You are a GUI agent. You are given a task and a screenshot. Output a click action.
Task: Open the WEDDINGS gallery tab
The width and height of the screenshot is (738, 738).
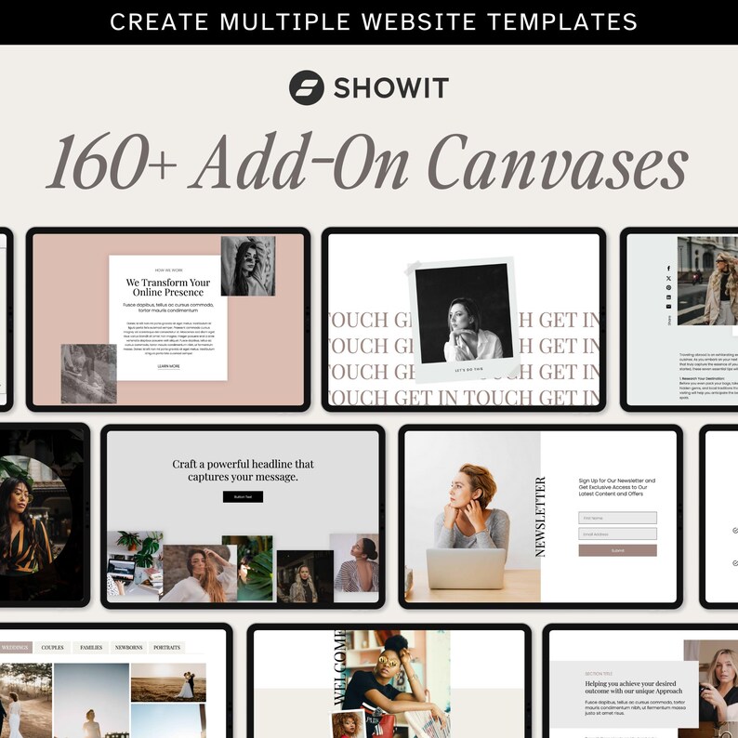(x=15, y=647)
